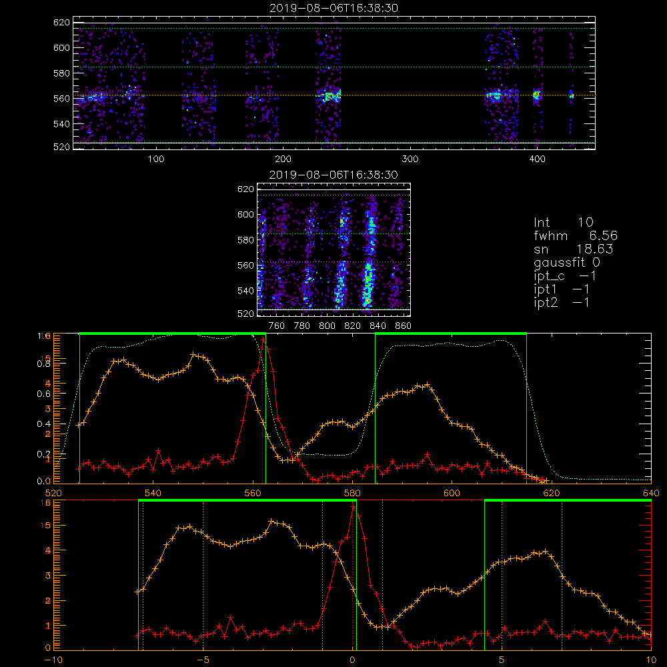The height and width of the screenshot is (667, 667).
Task: Click x-axis label 840 on middle image
Action: click(x=378, y=326)
